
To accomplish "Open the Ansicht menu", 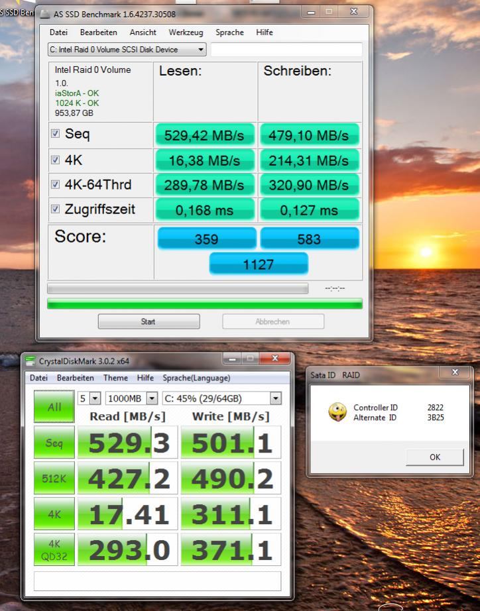I will [143, 32].
